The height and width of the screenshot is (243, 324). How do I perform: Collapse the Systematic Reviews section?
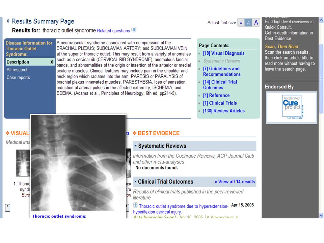coord(136,146)
